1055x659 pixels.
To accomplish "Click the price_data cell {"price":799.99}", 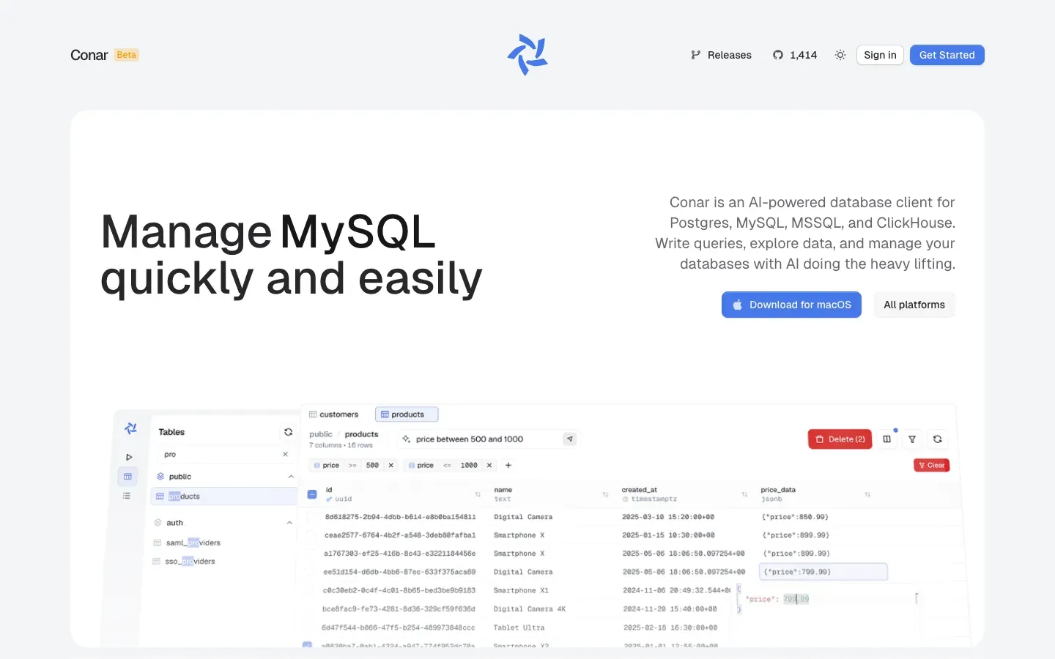I will tap(823, 572).
